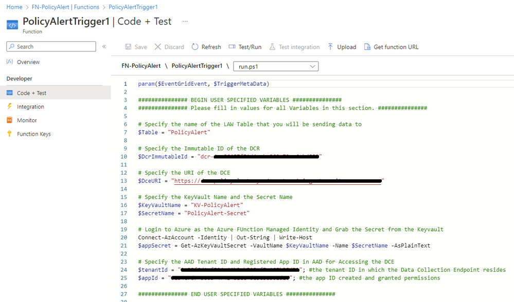Screen dimensions: 514x302
Task: Open the more options ellipsis by title
Action: [185, 21]
